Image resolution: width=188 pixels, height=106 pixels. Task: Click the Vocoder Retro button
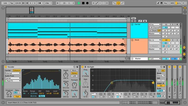(x=42, y=96)
